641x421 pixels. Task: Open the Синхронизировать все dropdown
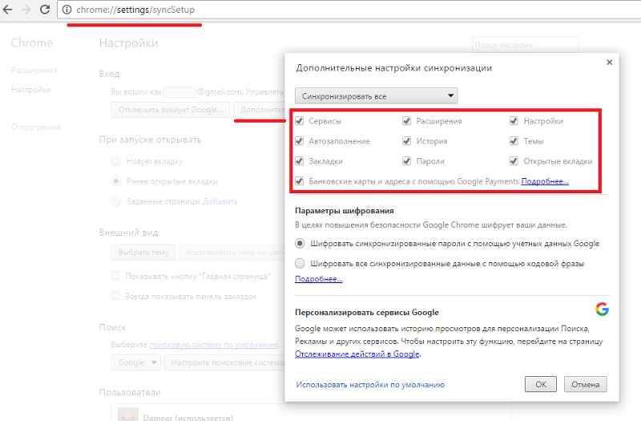coord(376,96)
